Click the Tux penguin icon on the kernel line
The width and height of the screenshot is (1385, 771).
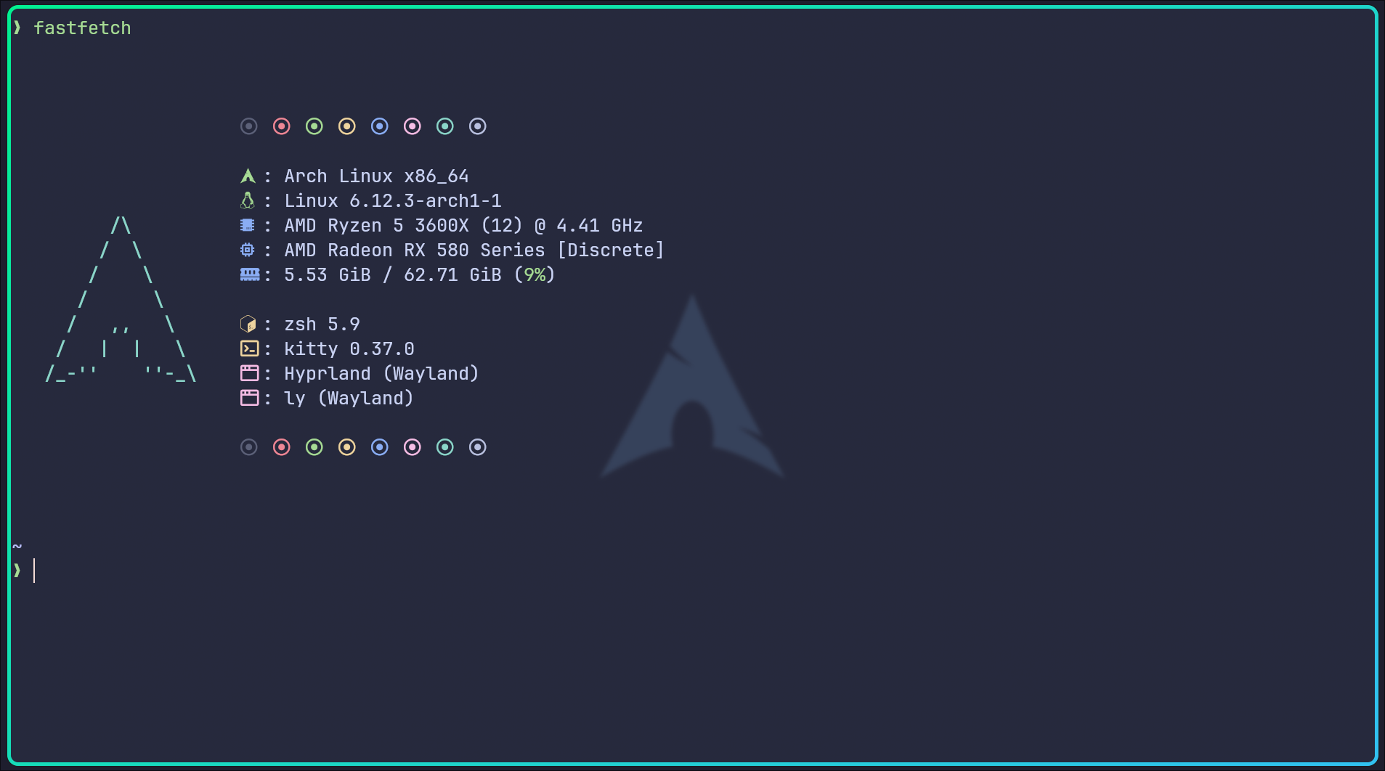[x=248, y=200]
